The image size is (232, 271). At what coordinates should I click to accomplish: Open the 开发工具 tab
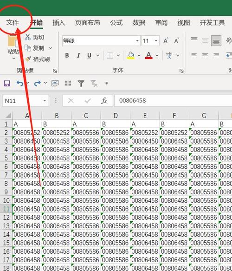click(213, 23)
